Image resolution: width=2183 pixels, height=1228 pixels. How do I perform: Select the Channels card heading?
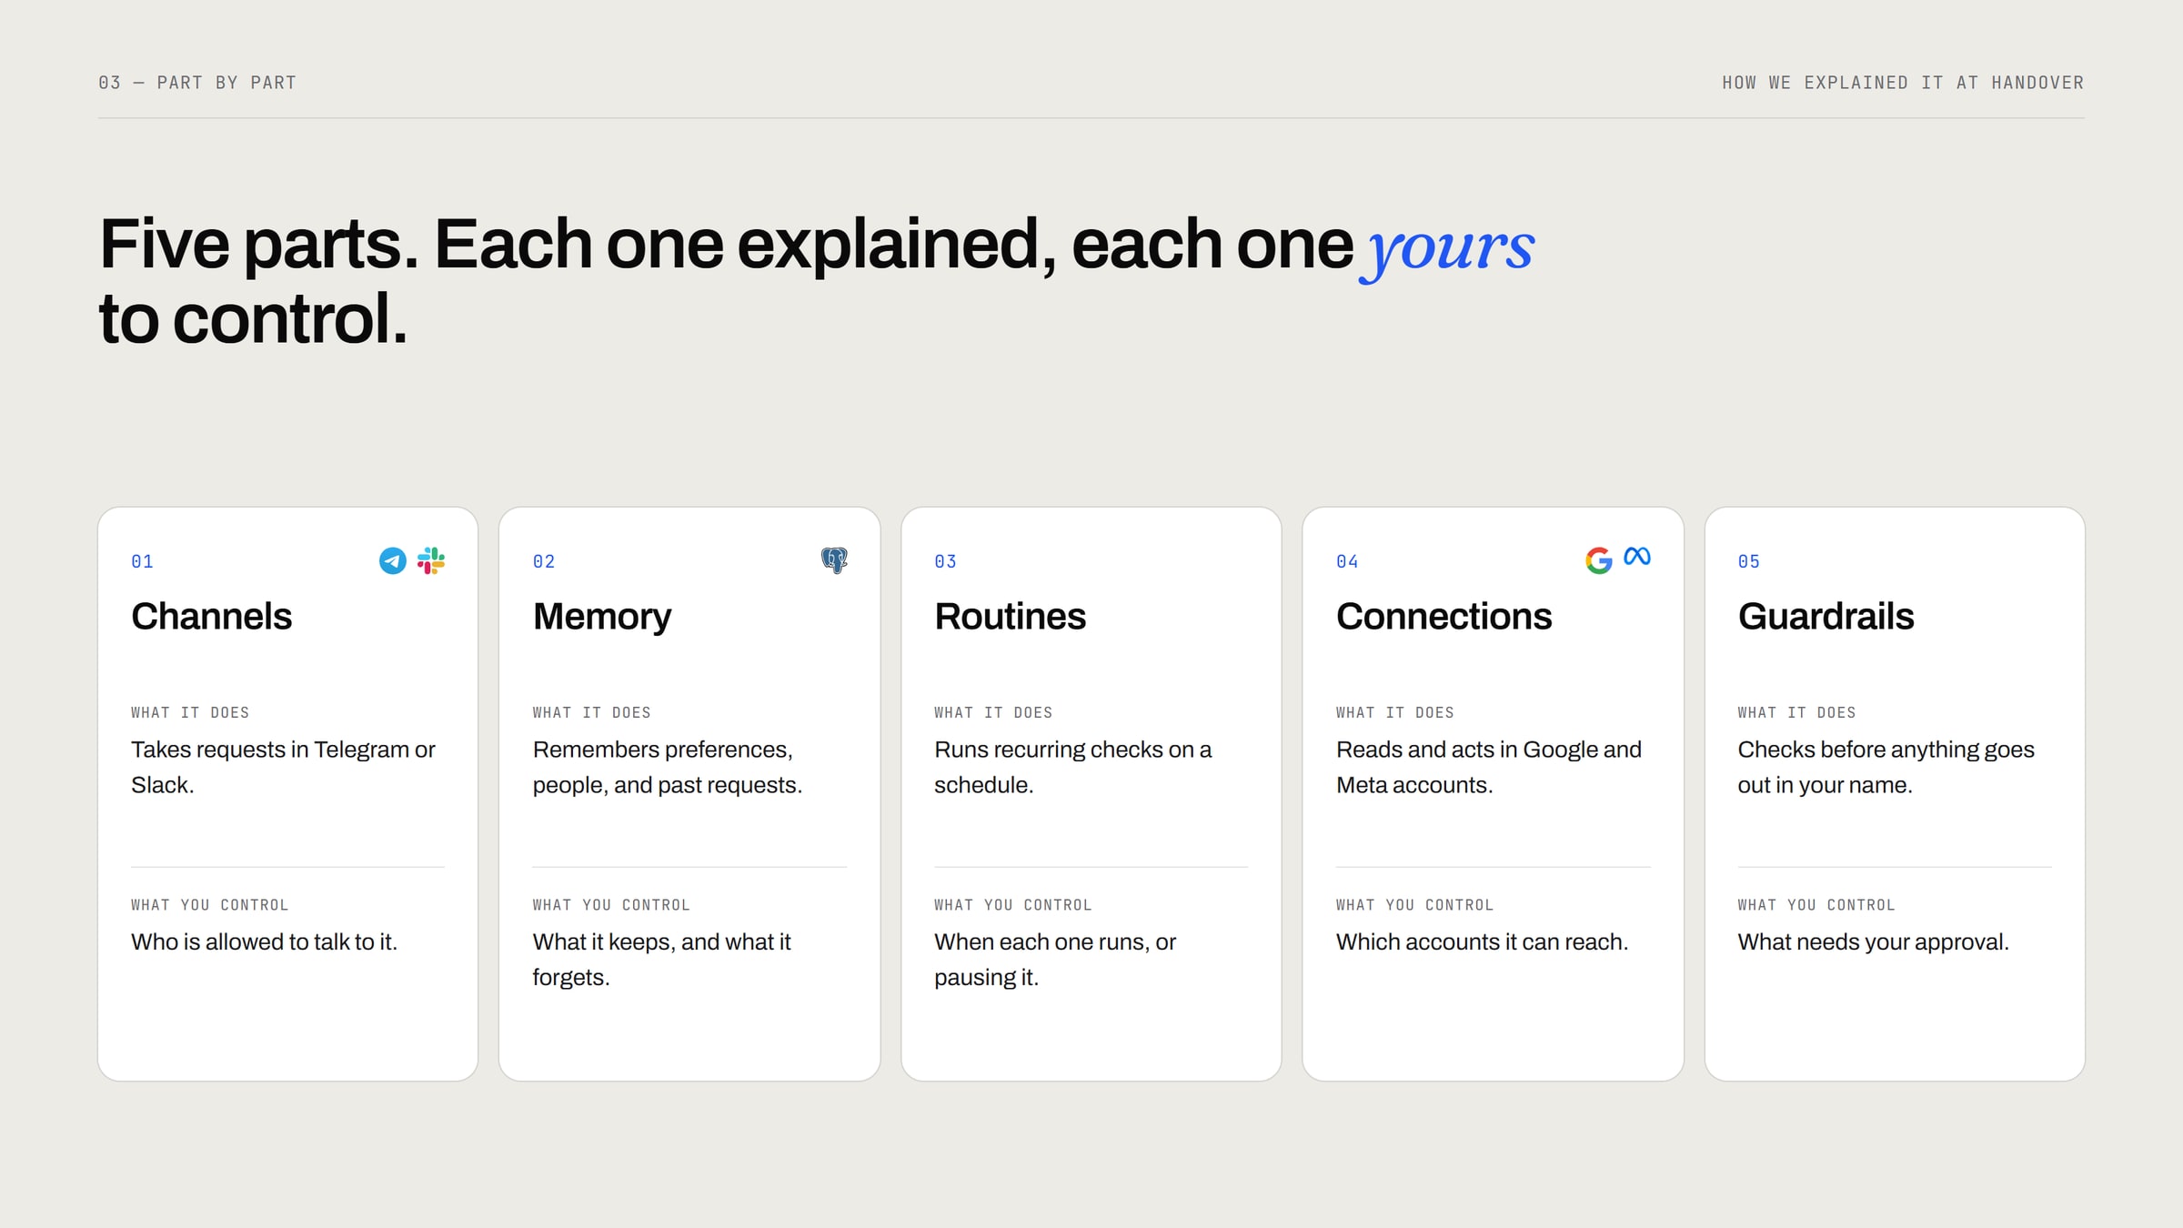coord(211,616)
